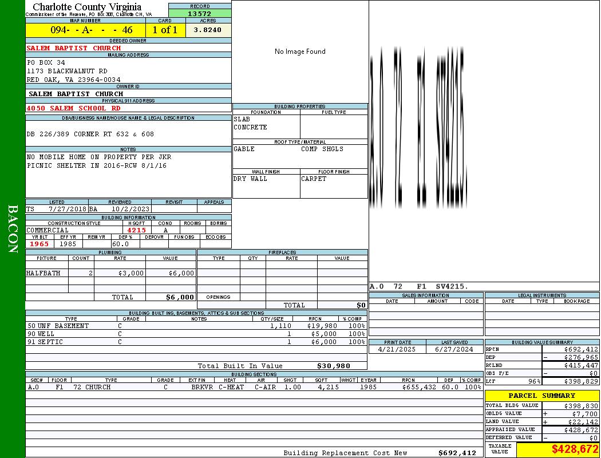
Task: Click the DEP value $276,965
Action: click(x=581, y=358)
